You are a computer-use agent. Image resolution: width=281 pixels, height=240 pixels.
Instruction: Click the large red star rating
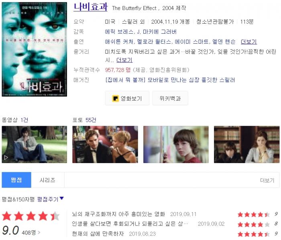tap(31, 216)
